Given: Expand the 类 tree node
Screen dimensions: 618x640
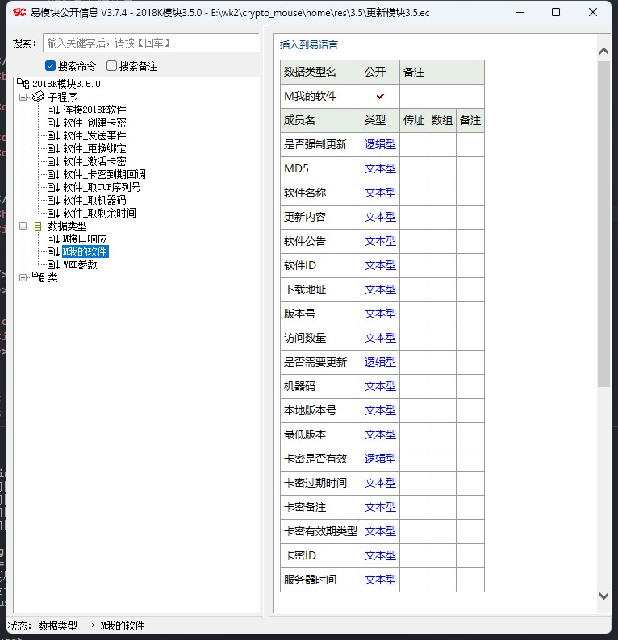Looking at the screenshot, I should [x=23, y=277].
